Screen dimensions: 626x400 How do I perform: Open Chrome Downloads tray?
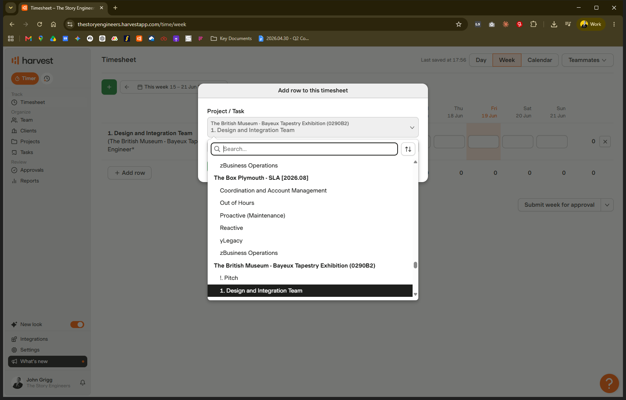point(554,24)
